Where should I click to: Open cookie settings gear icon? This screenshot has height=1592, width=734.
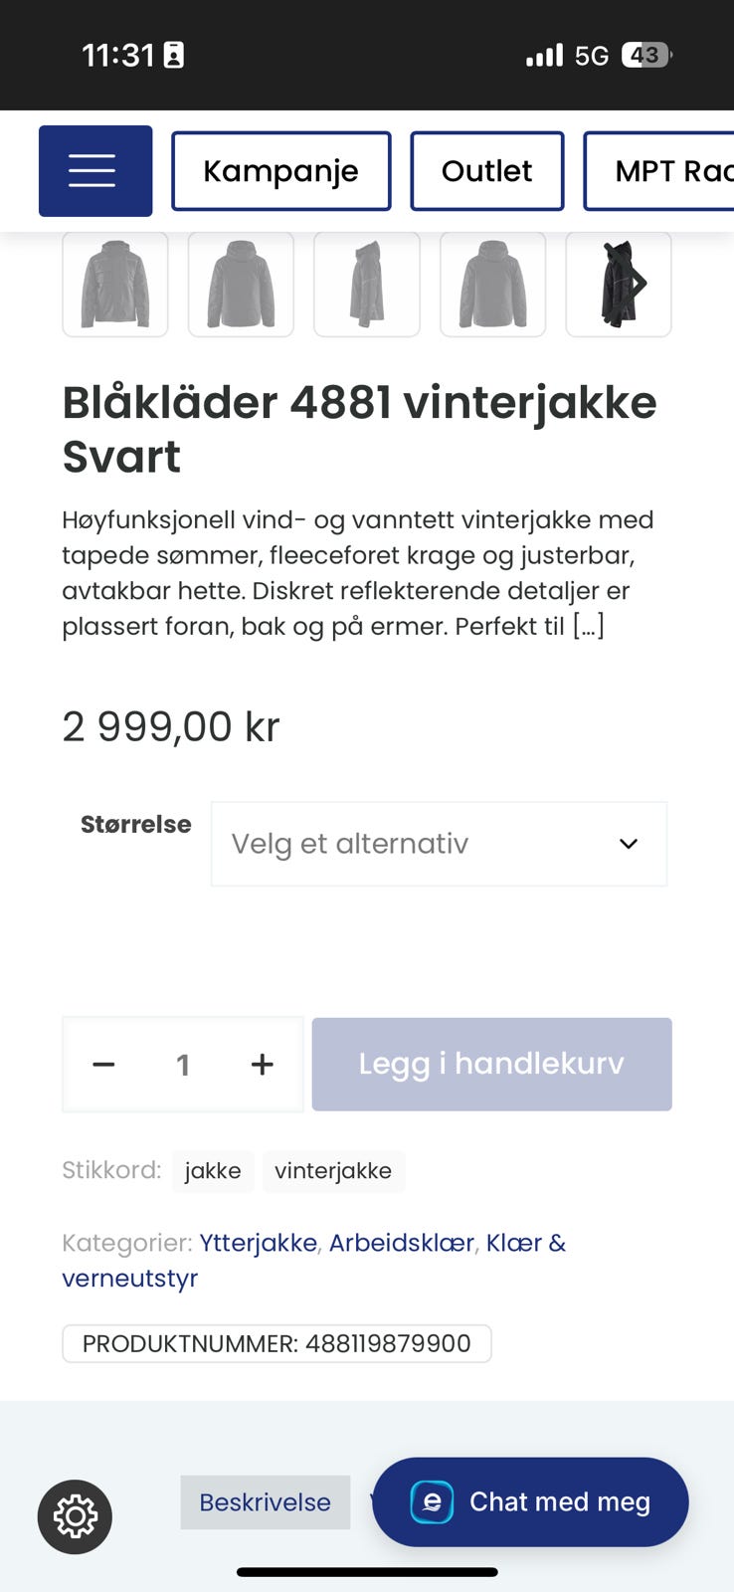(x=75, y=1516)
